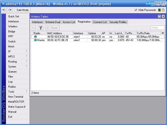Expand the MPLS submenu

click(x=27, y=56)
